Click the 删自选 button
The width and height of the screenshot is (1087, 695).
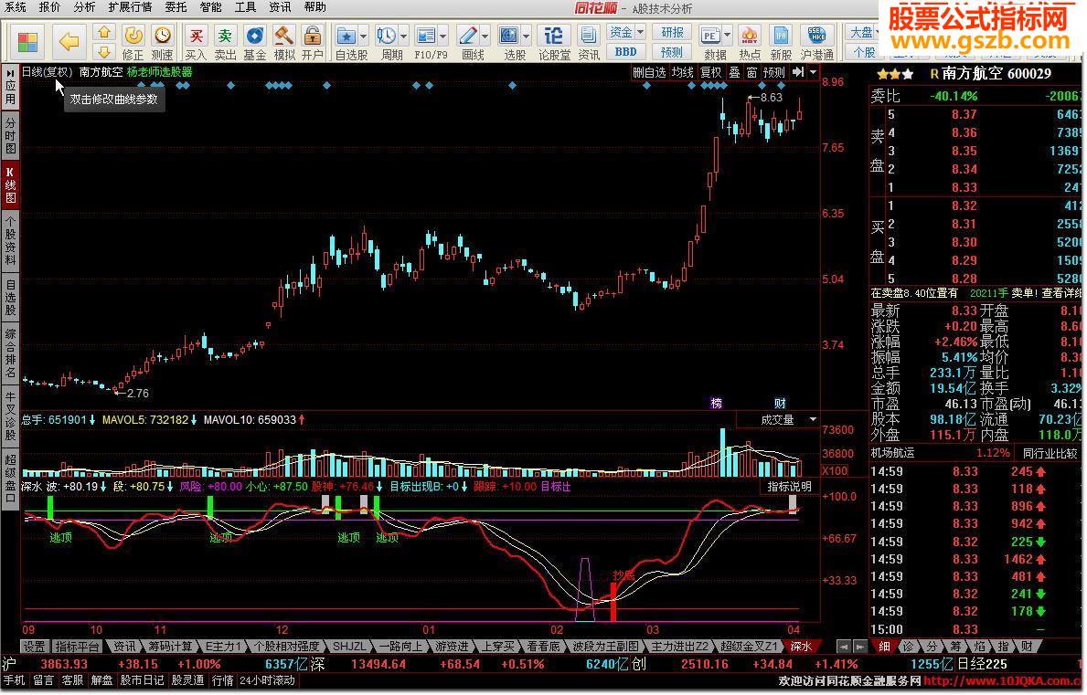coord(650,72)
